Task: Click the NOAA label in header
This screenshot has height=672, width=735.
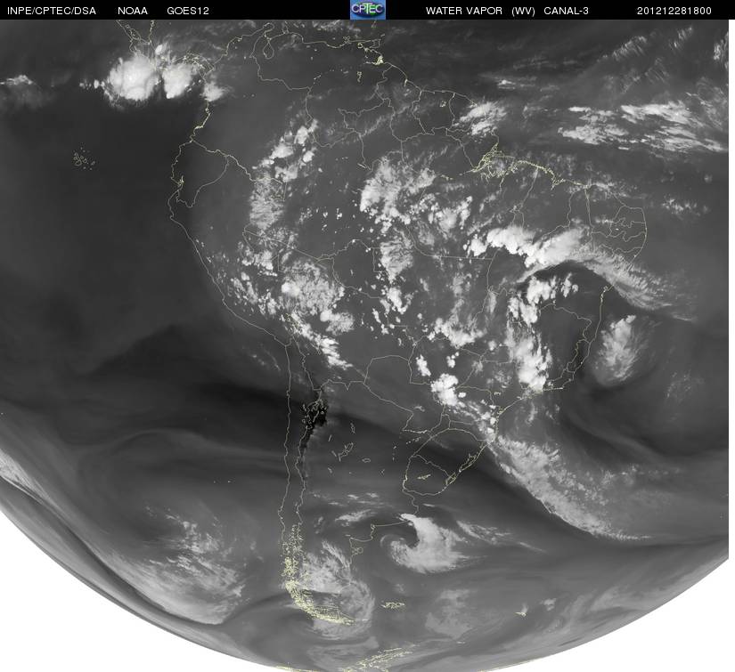Action: pos(133,11)
